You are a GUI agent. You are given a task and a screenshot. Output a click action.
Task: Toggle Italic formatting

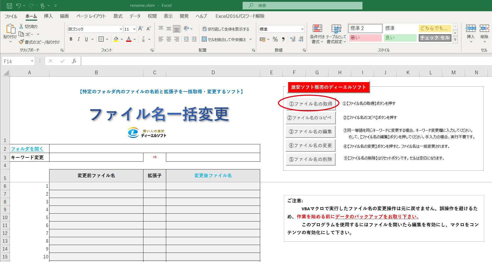coord(79,39)
